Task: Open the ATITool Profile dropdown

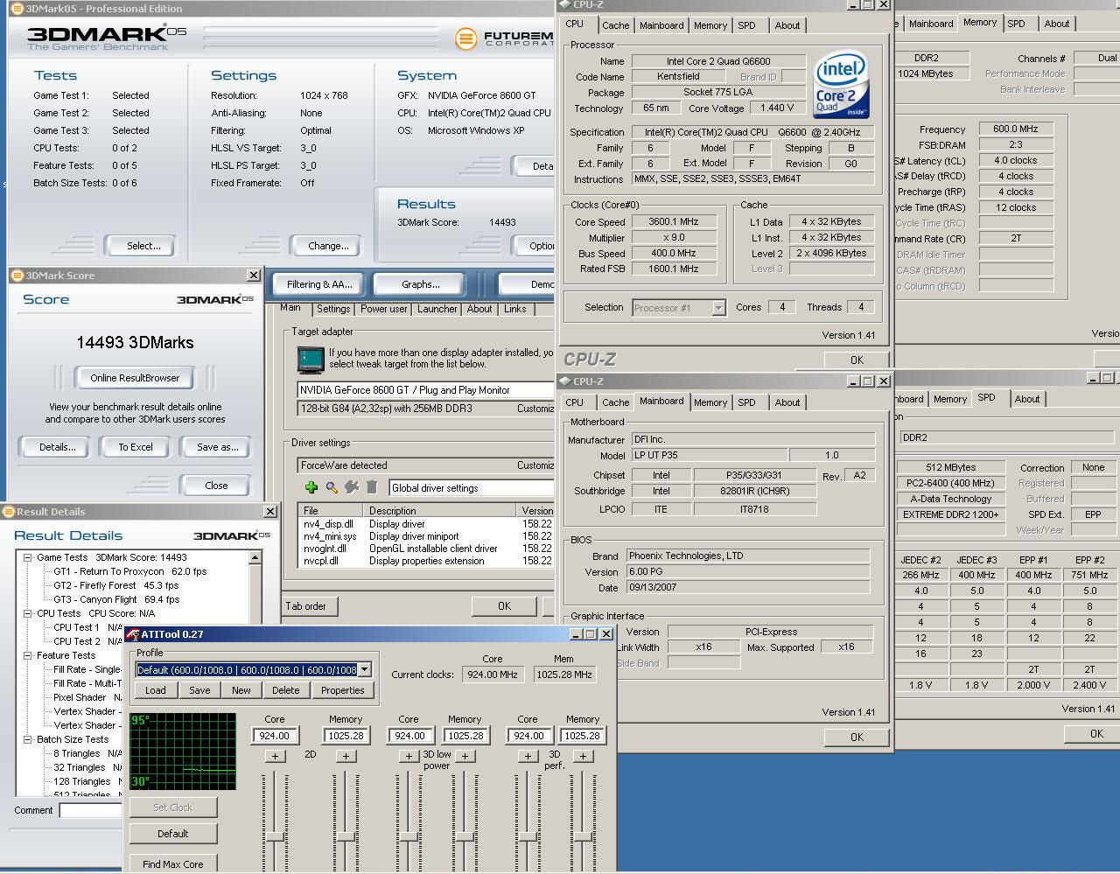Action: pyautogui.click(x=365, y=670)
